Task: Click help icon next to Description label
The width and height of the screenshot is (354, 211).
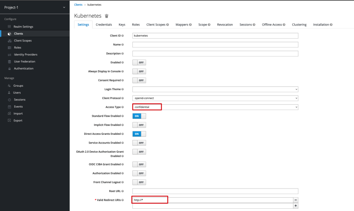Action: click(123, 54)
